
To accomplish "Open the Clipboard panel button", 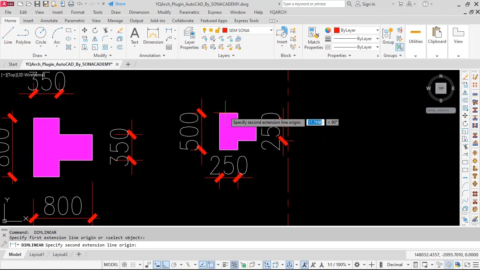I will coord(437,41).
